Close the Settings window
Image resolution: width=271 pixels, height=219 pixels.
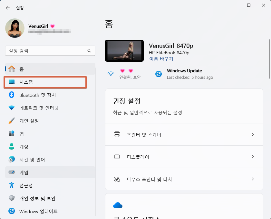click(264, 5)
